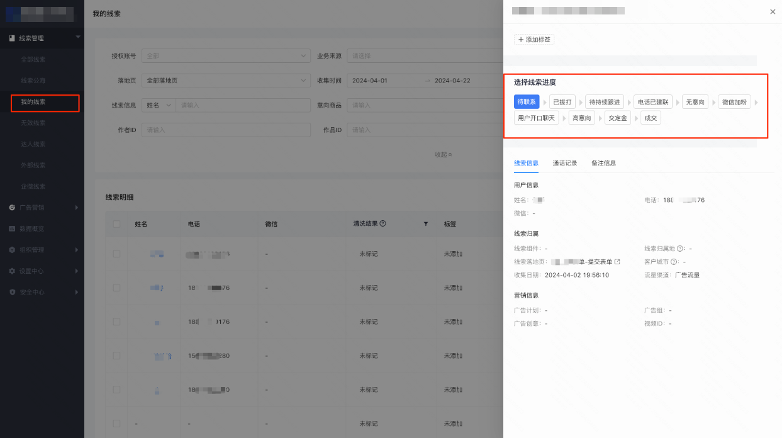782x438 pixels.
Task: Check the select-all checkbox in table header
Action: click(116, 224)
